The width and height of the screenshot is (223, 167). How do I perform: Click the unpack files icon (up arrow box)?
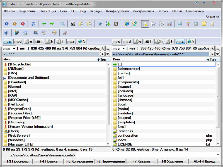[x=89, y=24]
